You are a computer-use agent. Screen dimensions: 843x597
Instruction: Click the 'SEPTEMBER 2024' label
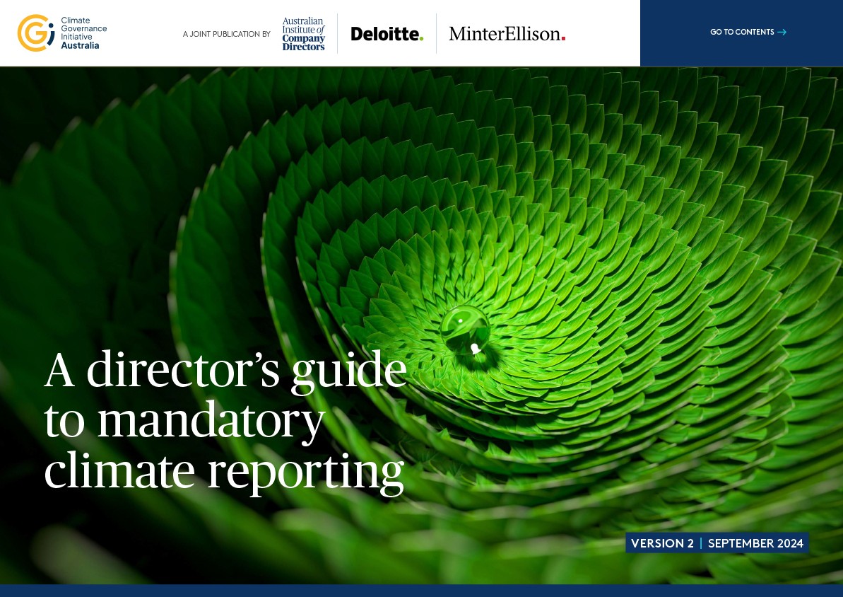coord(755,543)
